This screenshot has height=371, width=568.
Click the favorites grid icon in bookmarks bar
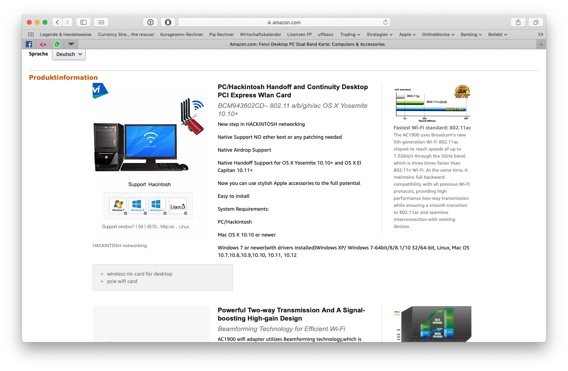coord(31,34)
